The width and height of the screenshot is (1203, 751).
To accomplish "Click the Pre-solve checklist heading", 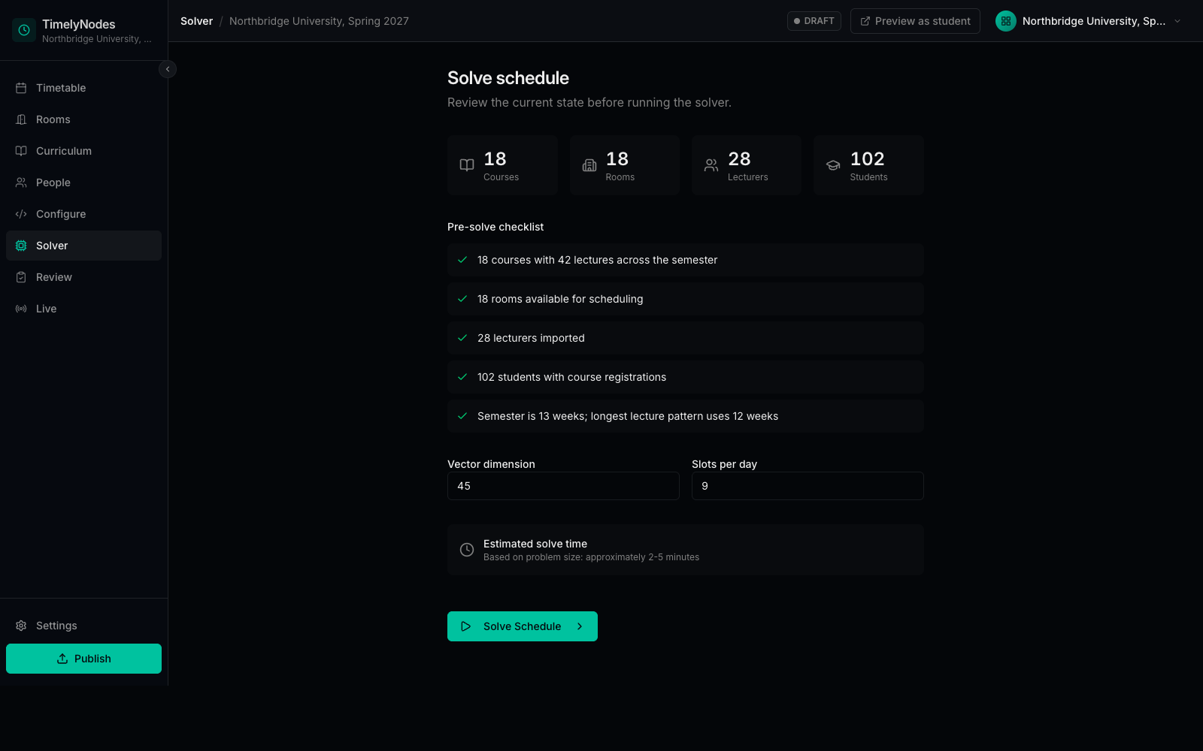I will (495, 227).
